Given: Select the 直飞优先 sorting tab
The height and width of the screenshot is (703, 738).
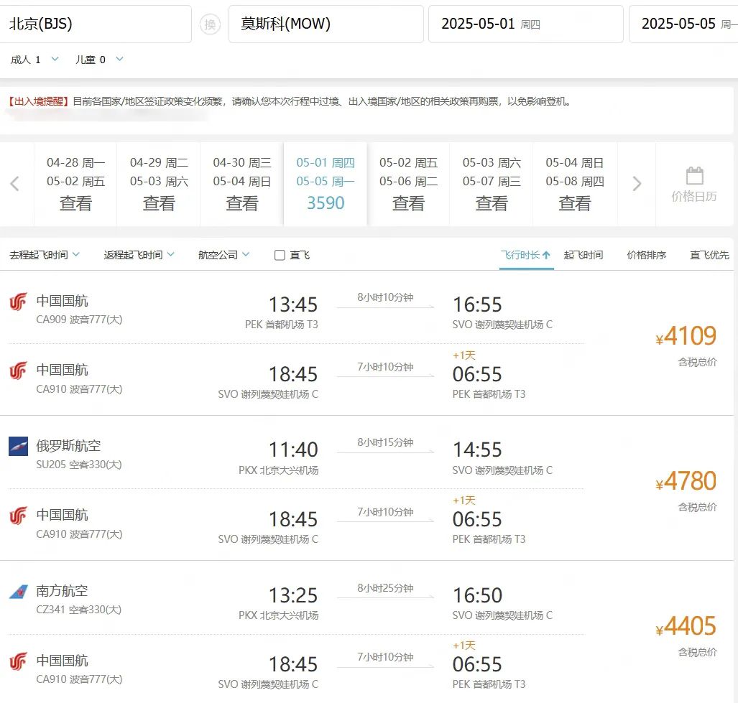Looking at the screenshot, I should 709,255.
